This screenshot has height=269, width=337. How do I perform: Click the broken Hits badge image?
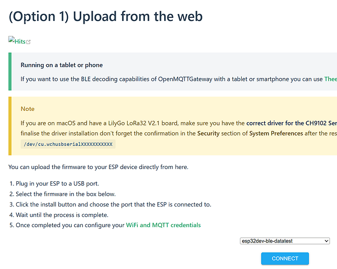[x=11, y=39]
